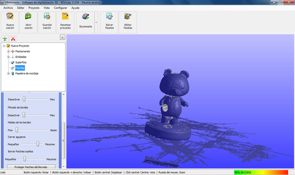The width and height of the screenshot is (295, 175).
Task: Open the Archivo menu
Action: click(8, 8)
